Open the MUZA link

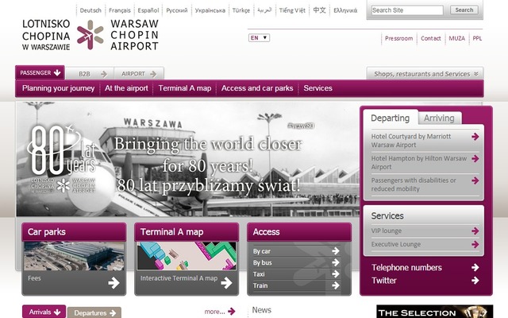457,38
